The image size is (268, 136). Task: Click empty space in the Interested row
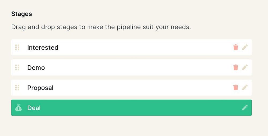pyautogui.click(x=145, y=48)
